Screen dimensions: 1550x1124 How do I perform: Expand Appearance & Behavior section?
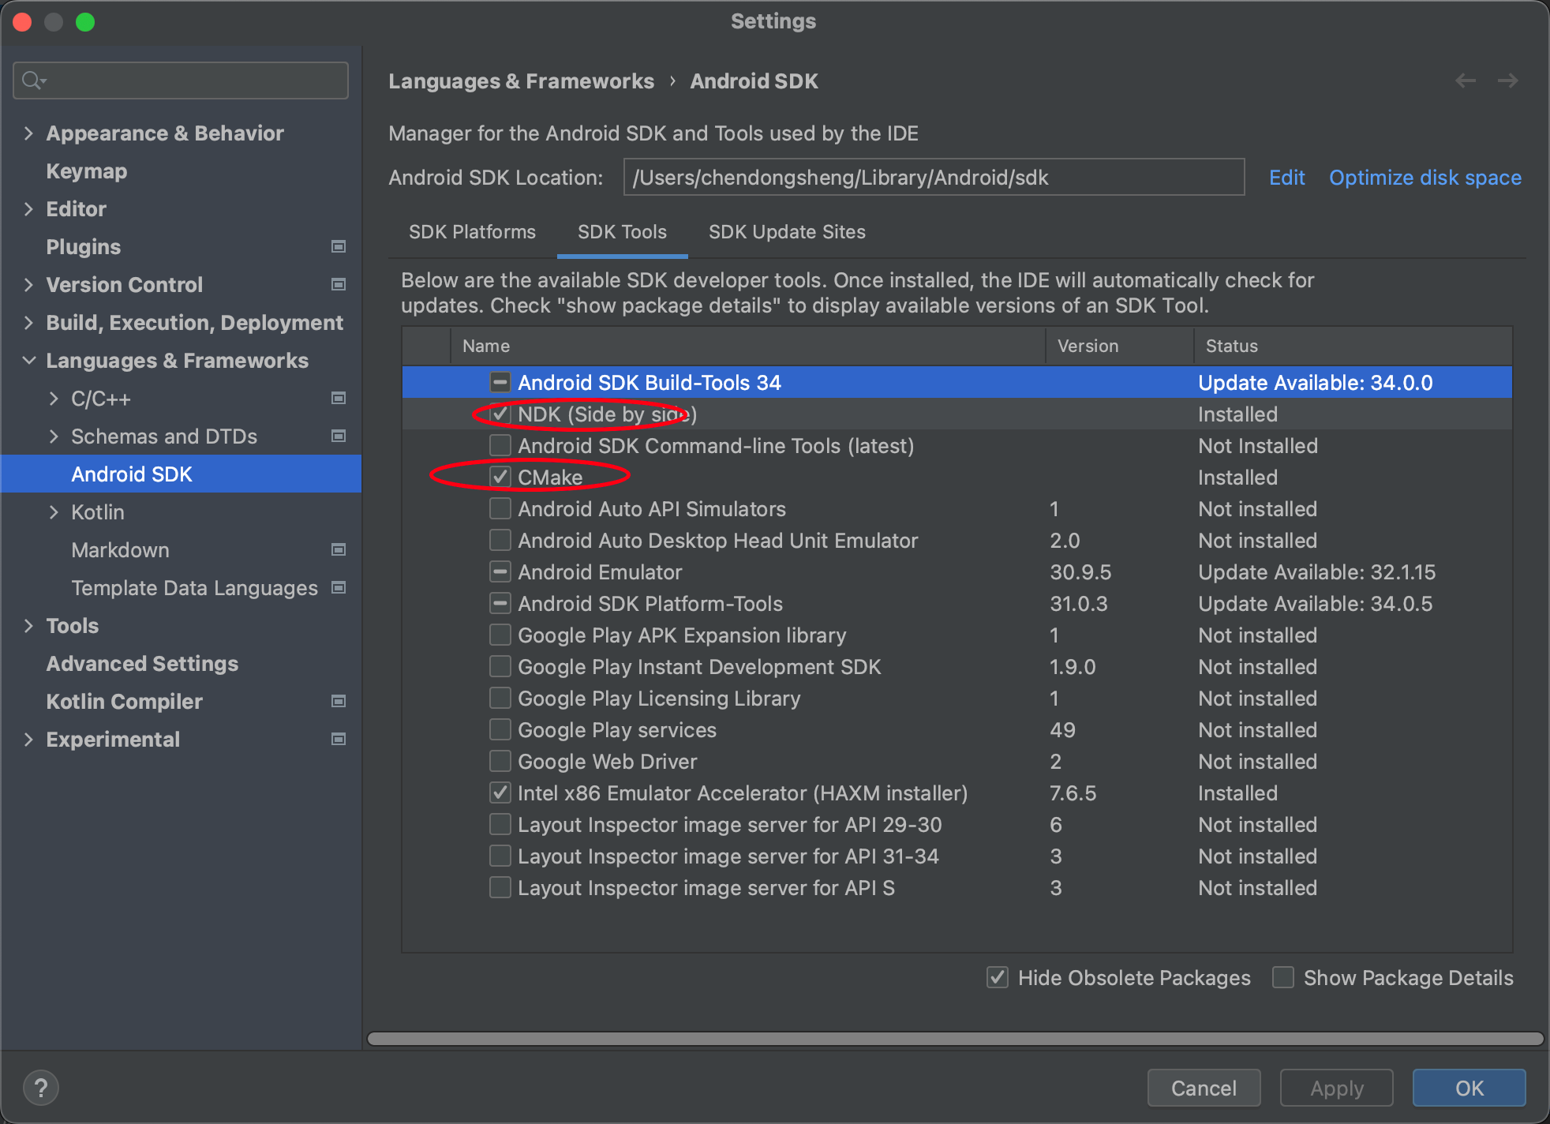tap(29, 133)
